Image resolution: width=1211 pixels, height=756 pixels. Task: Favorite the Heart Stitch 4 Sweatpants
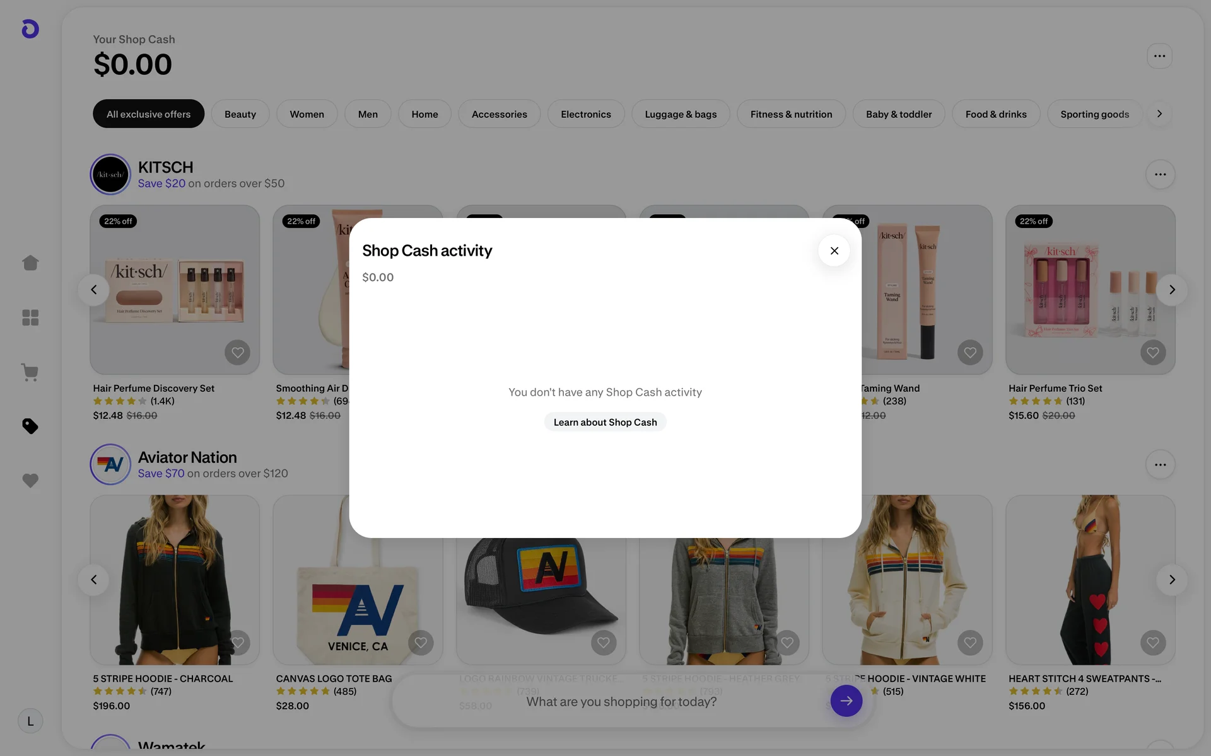point(1152,643)
